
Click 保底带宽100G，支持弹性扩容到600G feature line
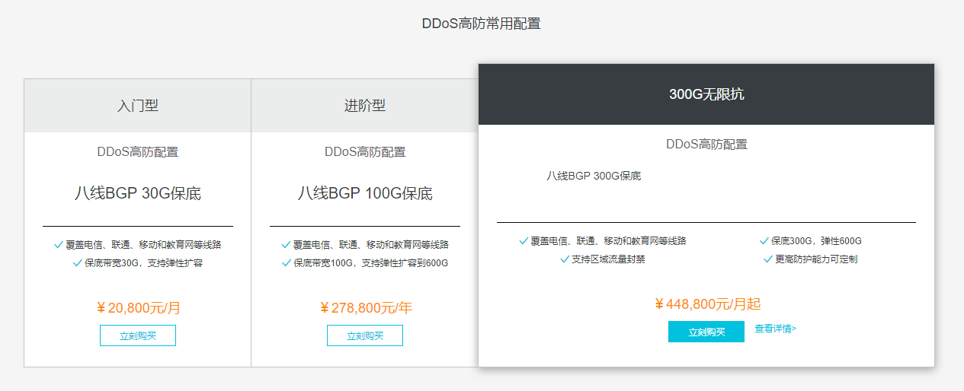click(370, 263)
